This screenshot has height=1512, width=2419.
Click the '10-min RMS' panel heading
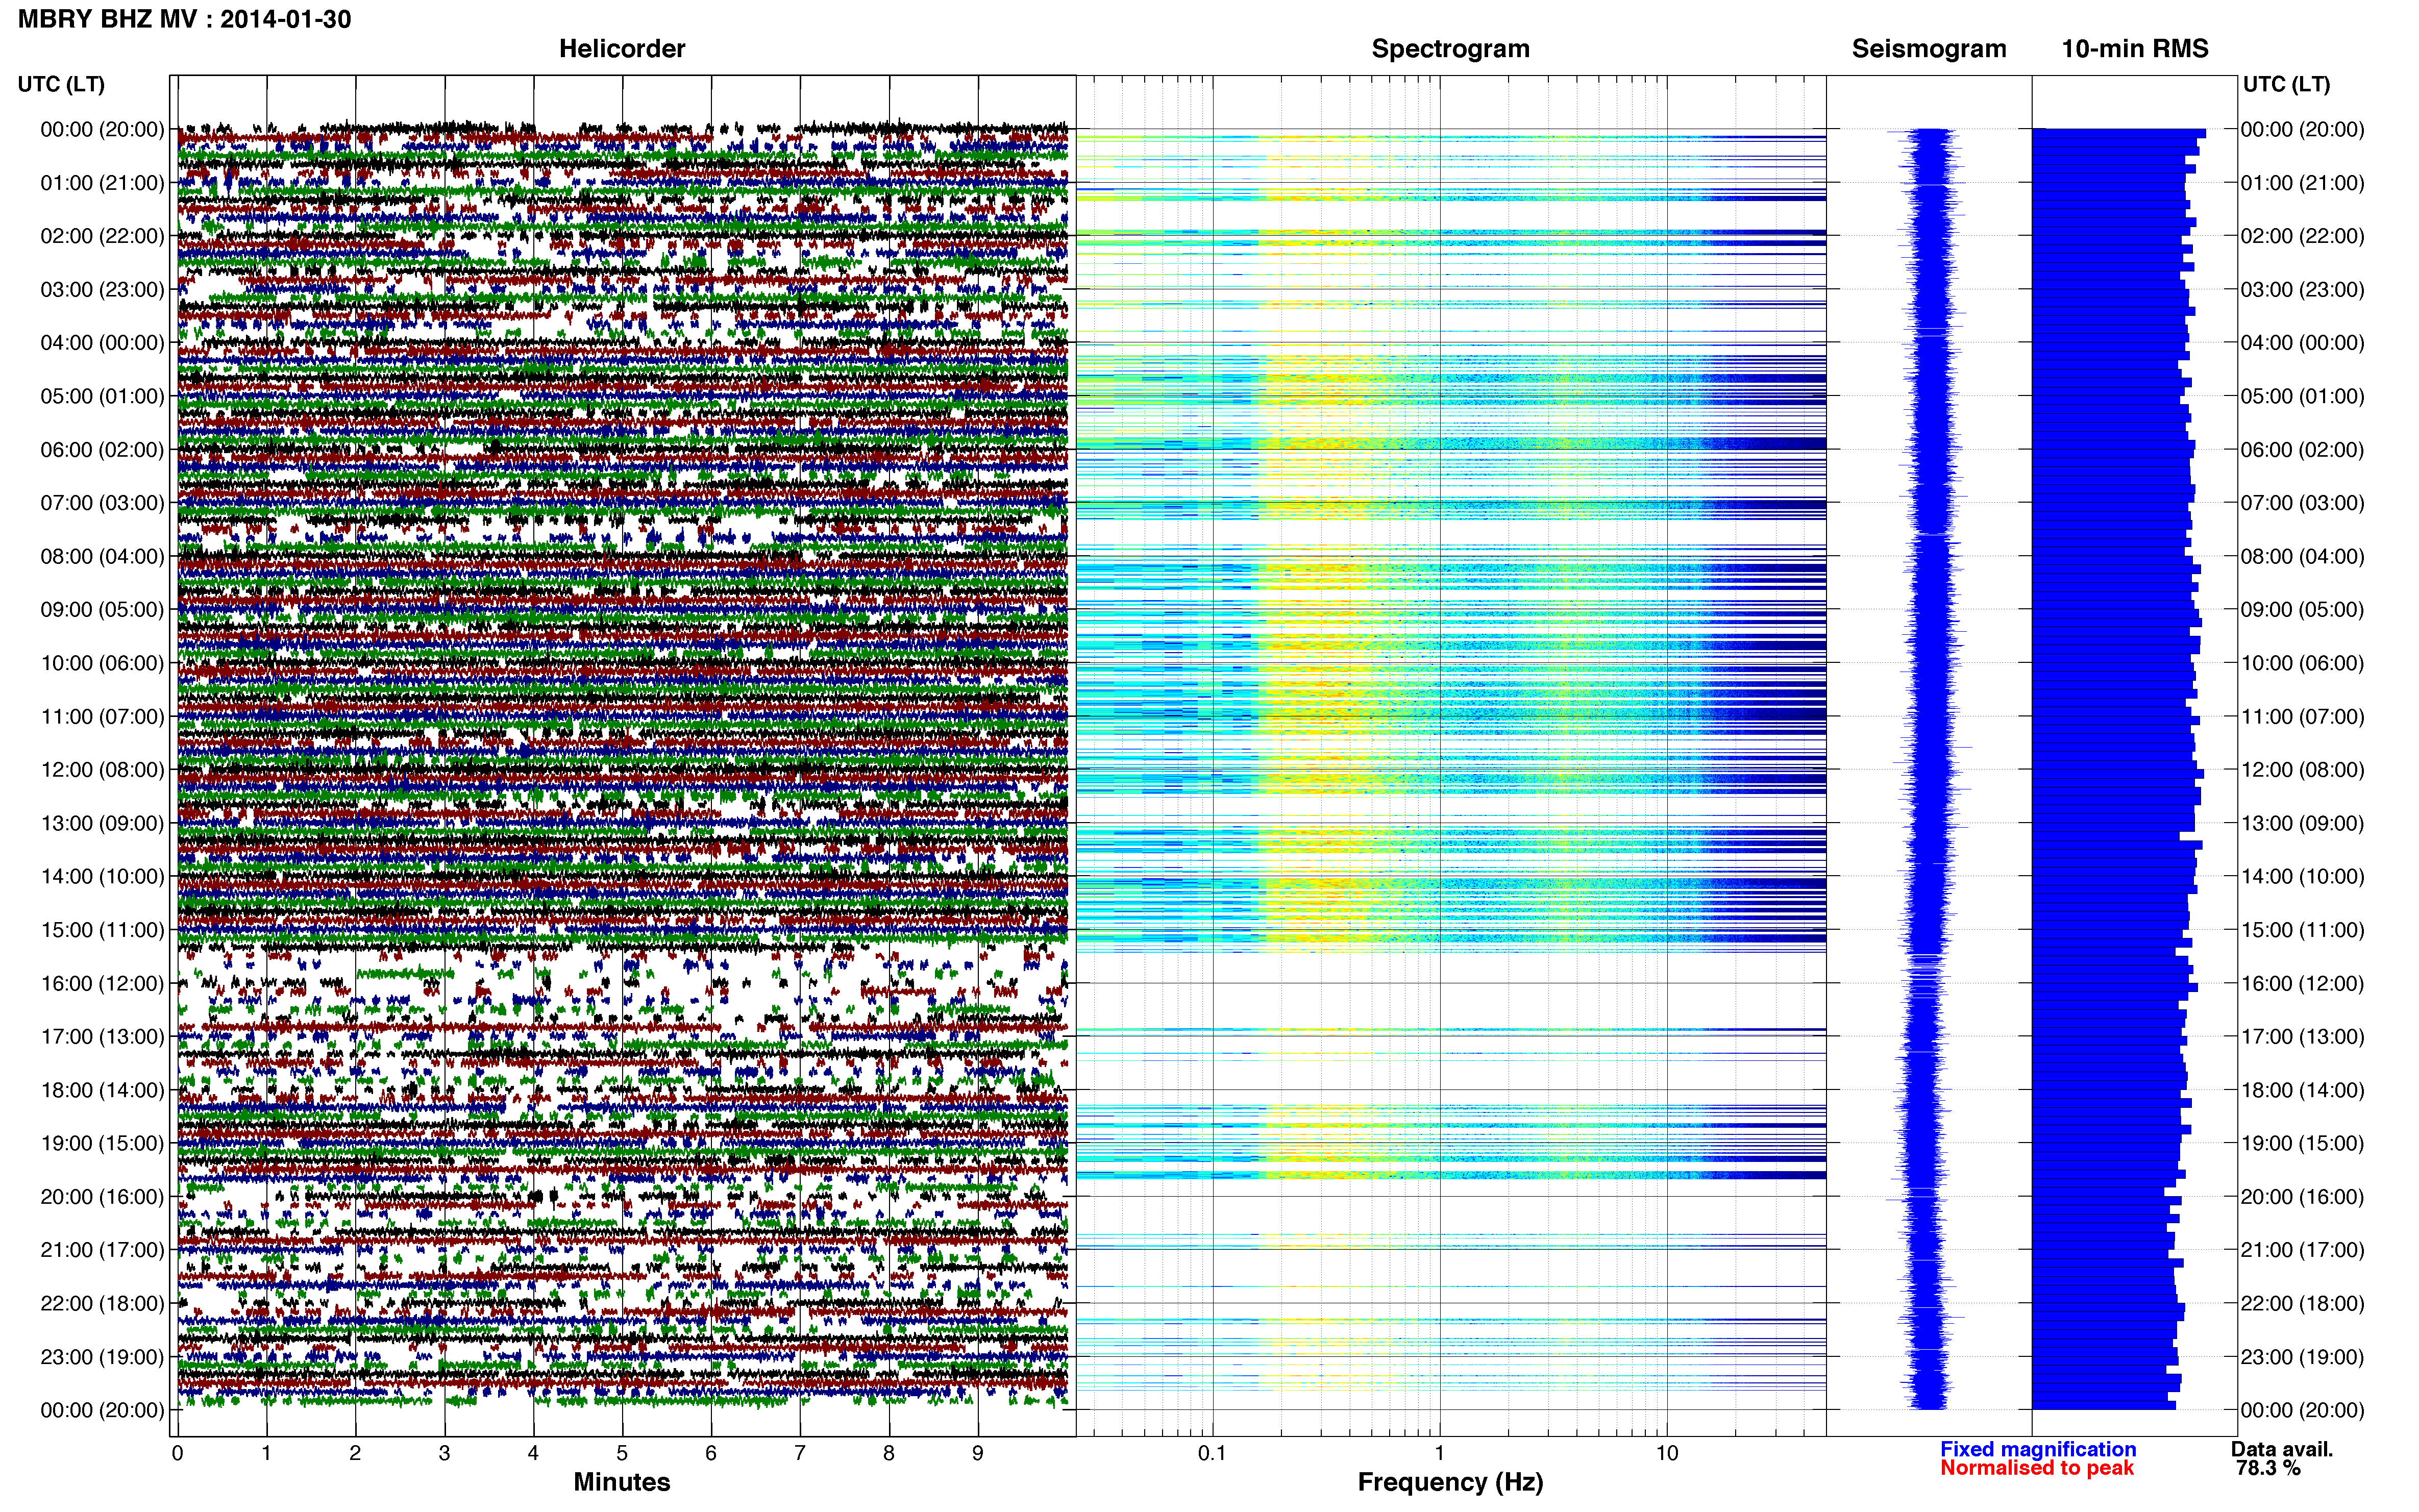[x=2135, y=49]
